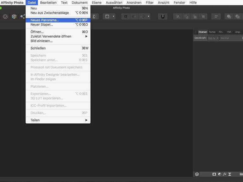Choose Neues Panorama... menu entry
The height and width of the screenshot is (182, 243).
pos(58,20)
